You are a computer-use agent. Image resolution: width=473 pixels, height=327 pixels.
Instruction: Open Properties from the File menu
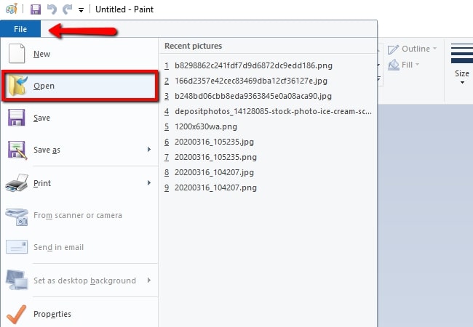pos(79,314)
